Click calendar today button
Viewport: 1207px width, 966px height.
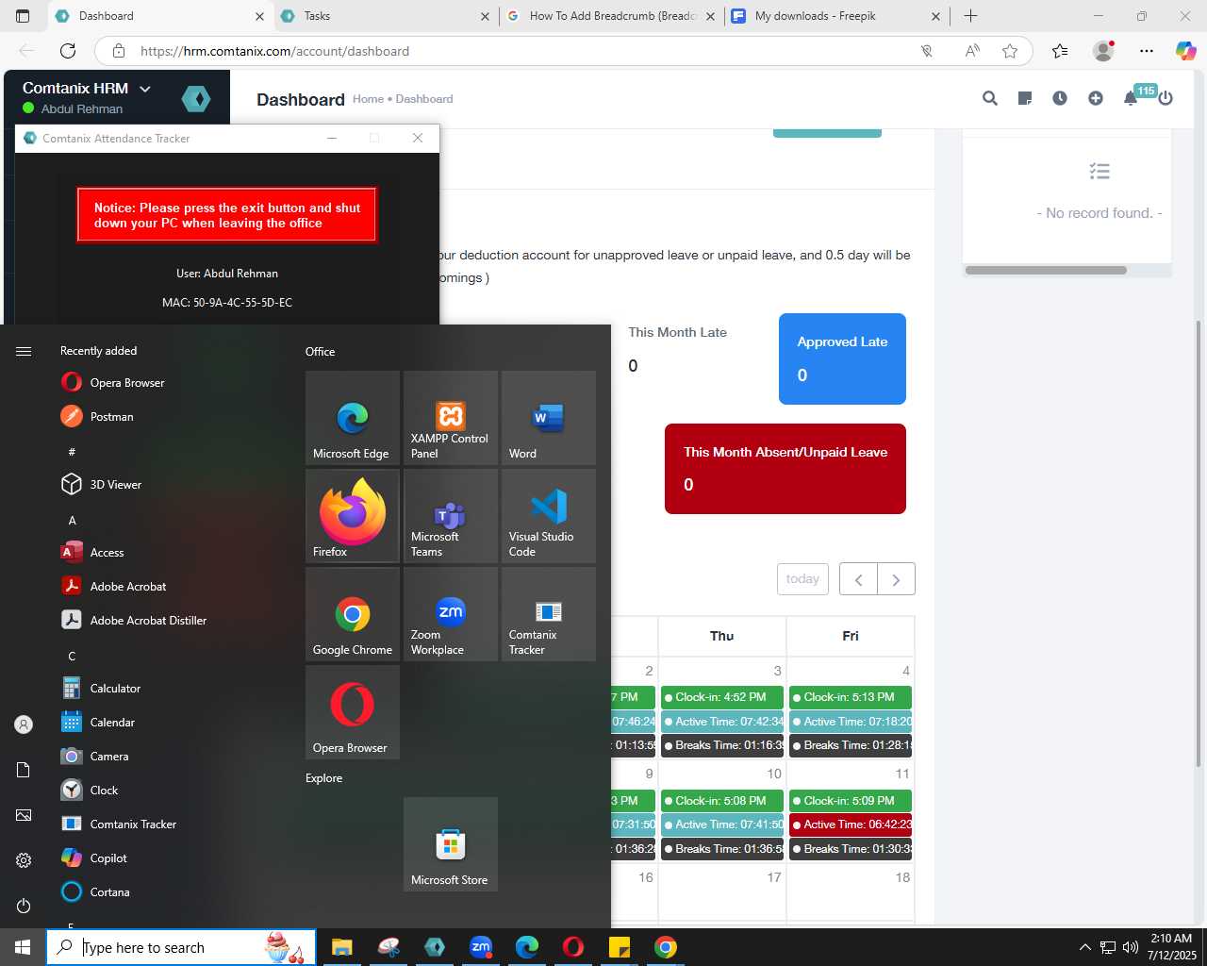(802, 579)
